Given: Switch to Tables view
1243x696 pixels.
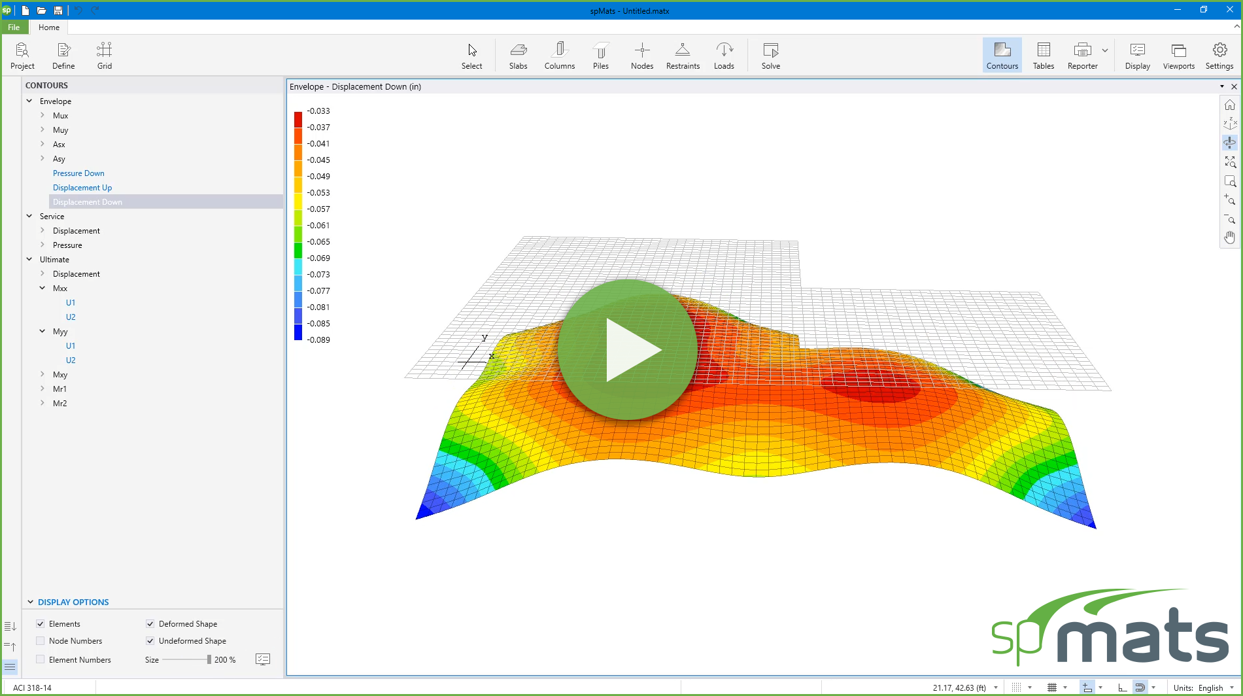Looking at the screenshot, I should pos(1042,55).
